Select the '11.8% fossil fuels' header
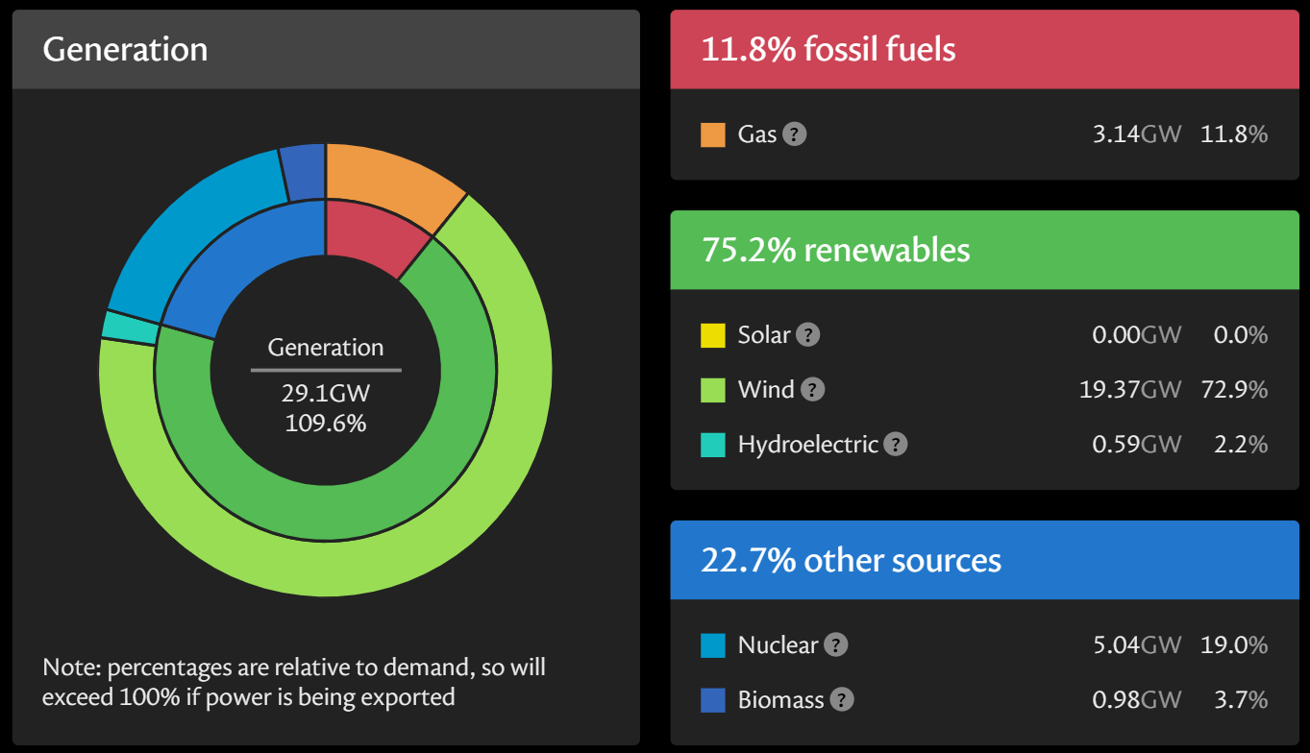 click(x=984, y=50)
